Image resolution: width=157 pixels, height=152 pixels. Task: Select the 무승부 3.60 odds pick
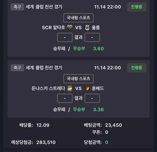point(88,48)
